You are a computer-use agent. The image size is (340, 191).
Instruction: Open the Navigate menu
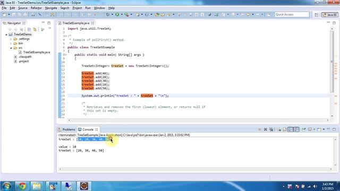[51, 8]
